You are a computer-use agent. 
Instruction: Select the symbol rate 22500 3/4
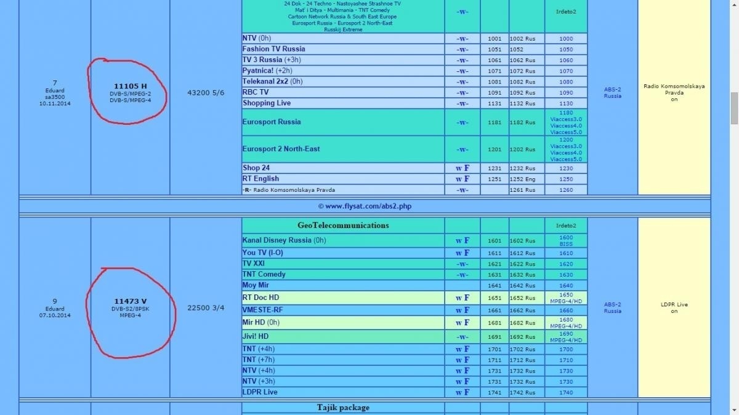pyautogui.click(x=206, y=308)
